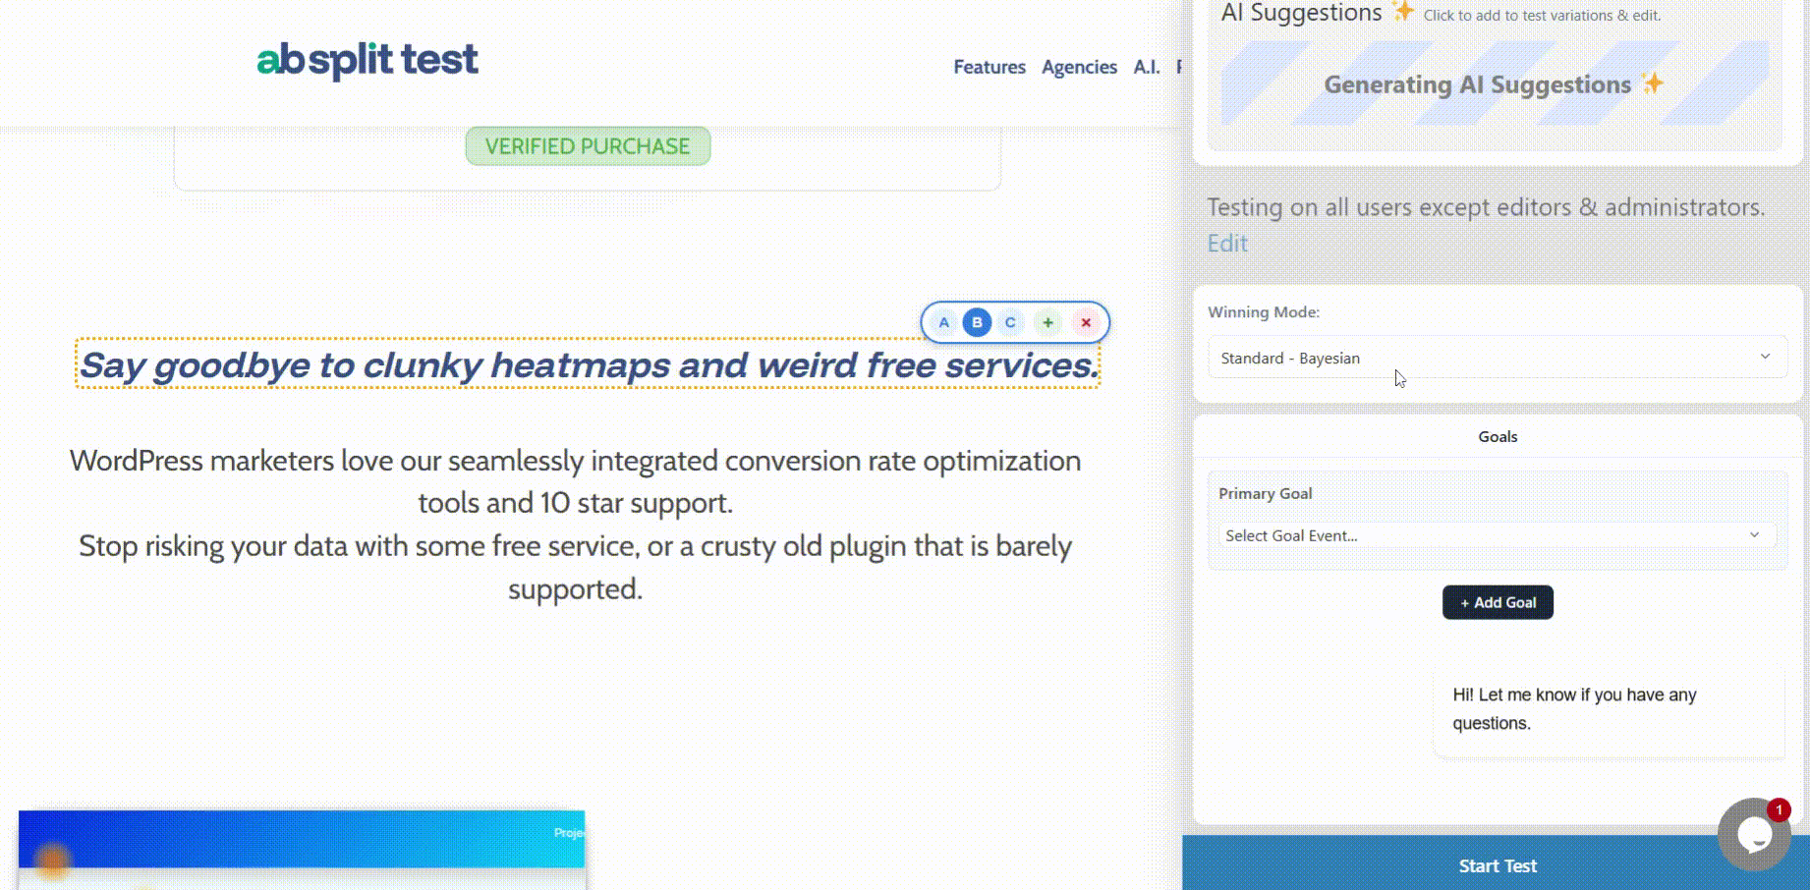Open the chat support bubble
This screenshot has height=890, width=1810.
pyautogui.click(x=1754, y=834)
